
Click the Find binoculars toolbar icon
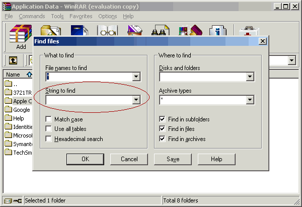160,30
